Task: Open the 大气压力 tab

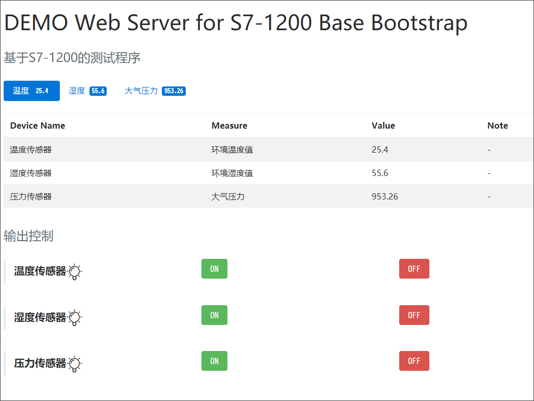Action: 155,91
